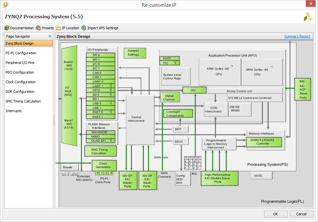This screenshot has height=222, width=318.
Task: Collapse the Page Navigator panel
Action: click(50, 36)
